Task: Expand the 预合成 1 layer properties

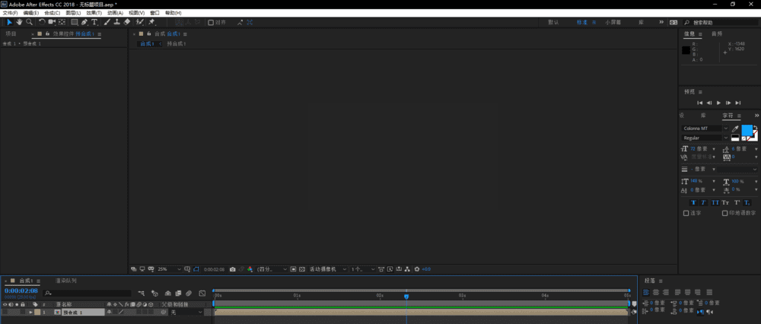Action: 30,313
